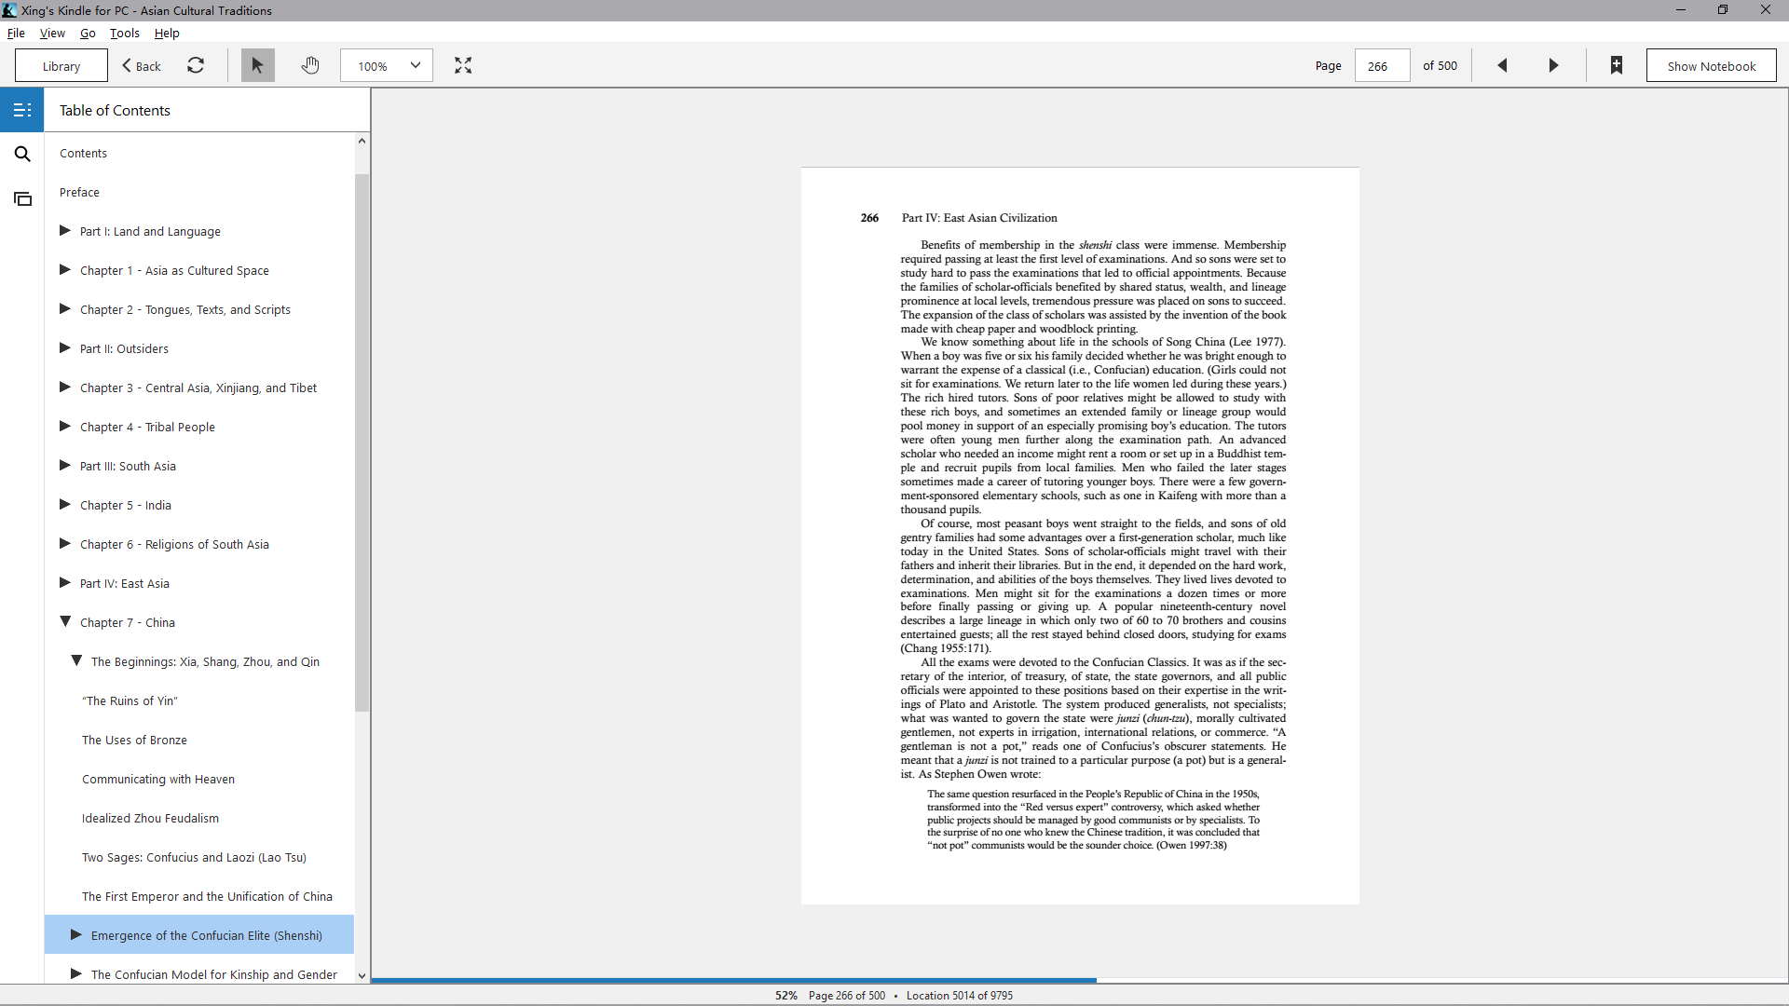Expand Part II: Outsiders
Viewport: 1789px width, 1006px height.
pos(65,348)
